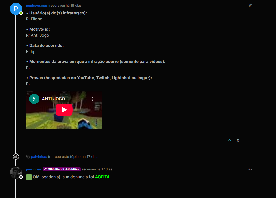Open puniçoesmush's round P avatar
Image resolution: width=276 pixels, height=198 pixels.
pyautogui.click(x=16, y=9)
